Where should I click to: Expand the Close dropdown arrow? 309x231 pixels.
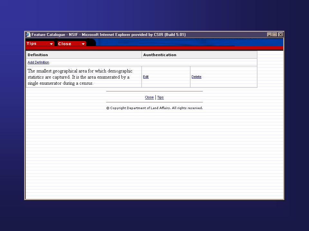pos(83,44)
